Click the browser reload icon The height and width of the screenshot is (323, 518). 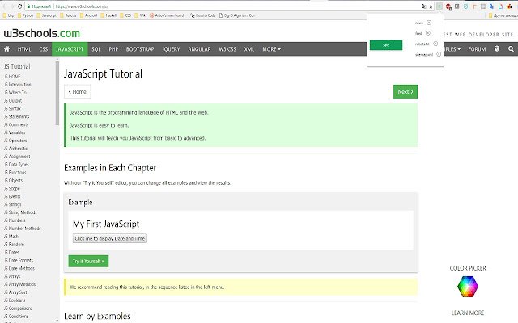coord(19,6)
